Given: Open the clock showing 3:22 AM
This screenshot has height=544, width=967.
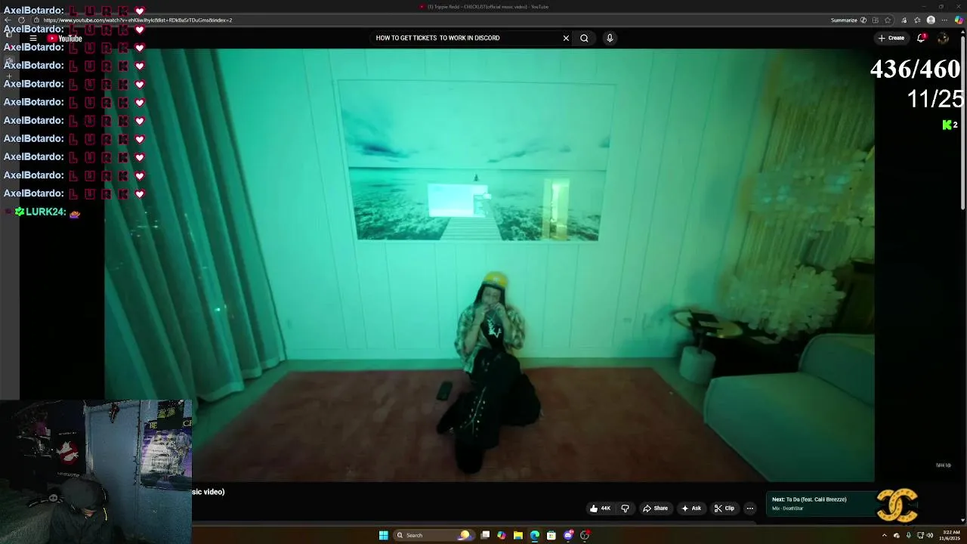Looking at the screenshot, I should point(949,535).
